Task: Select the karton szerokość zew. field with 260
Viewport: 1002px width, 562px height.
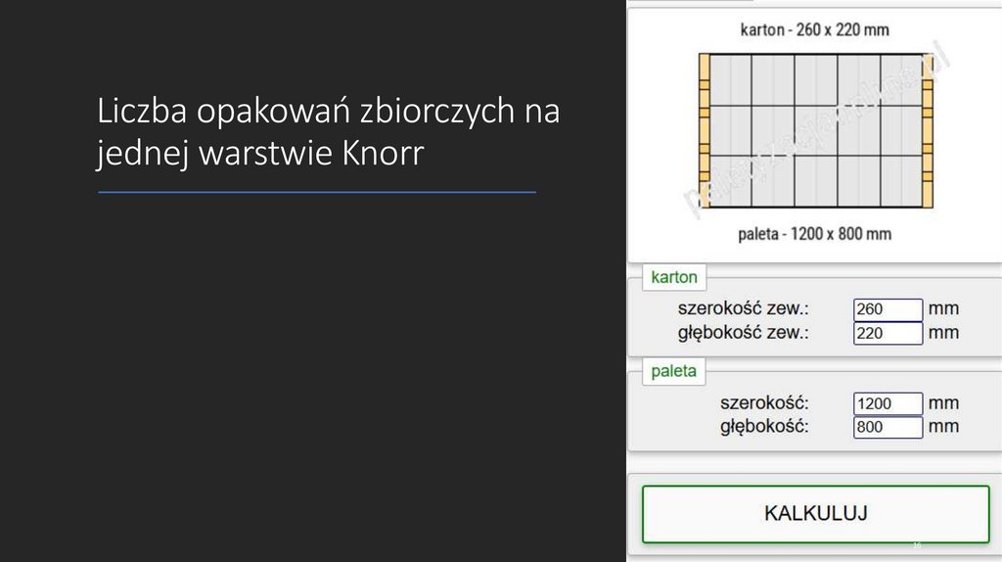Action: [x=888, y=309]
